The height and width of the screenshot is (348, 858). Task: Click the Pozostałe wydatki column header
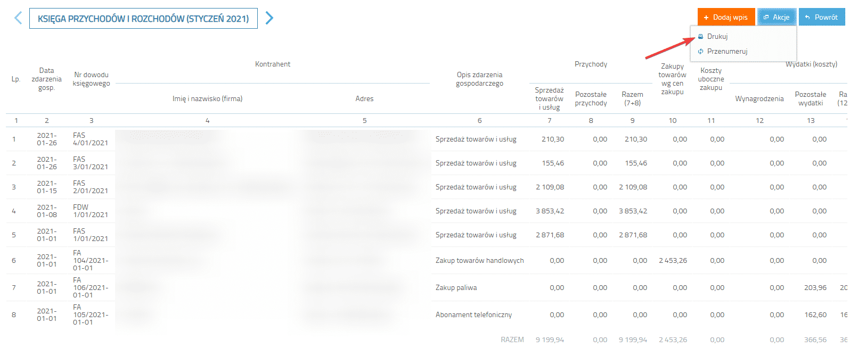(x=811, y=98)
